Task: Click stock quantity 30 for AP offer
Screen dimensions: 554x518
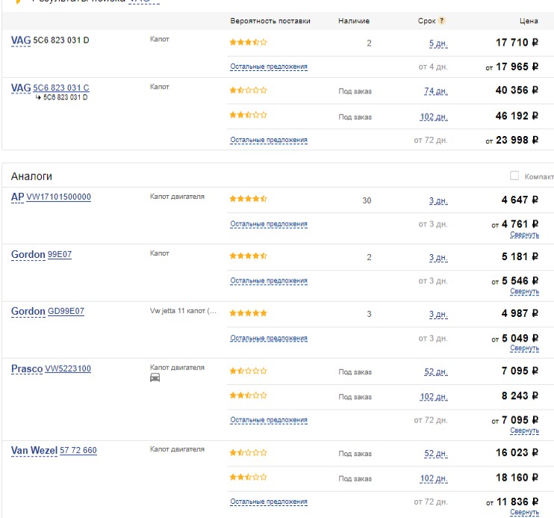Action: click(x=367, y=200)
